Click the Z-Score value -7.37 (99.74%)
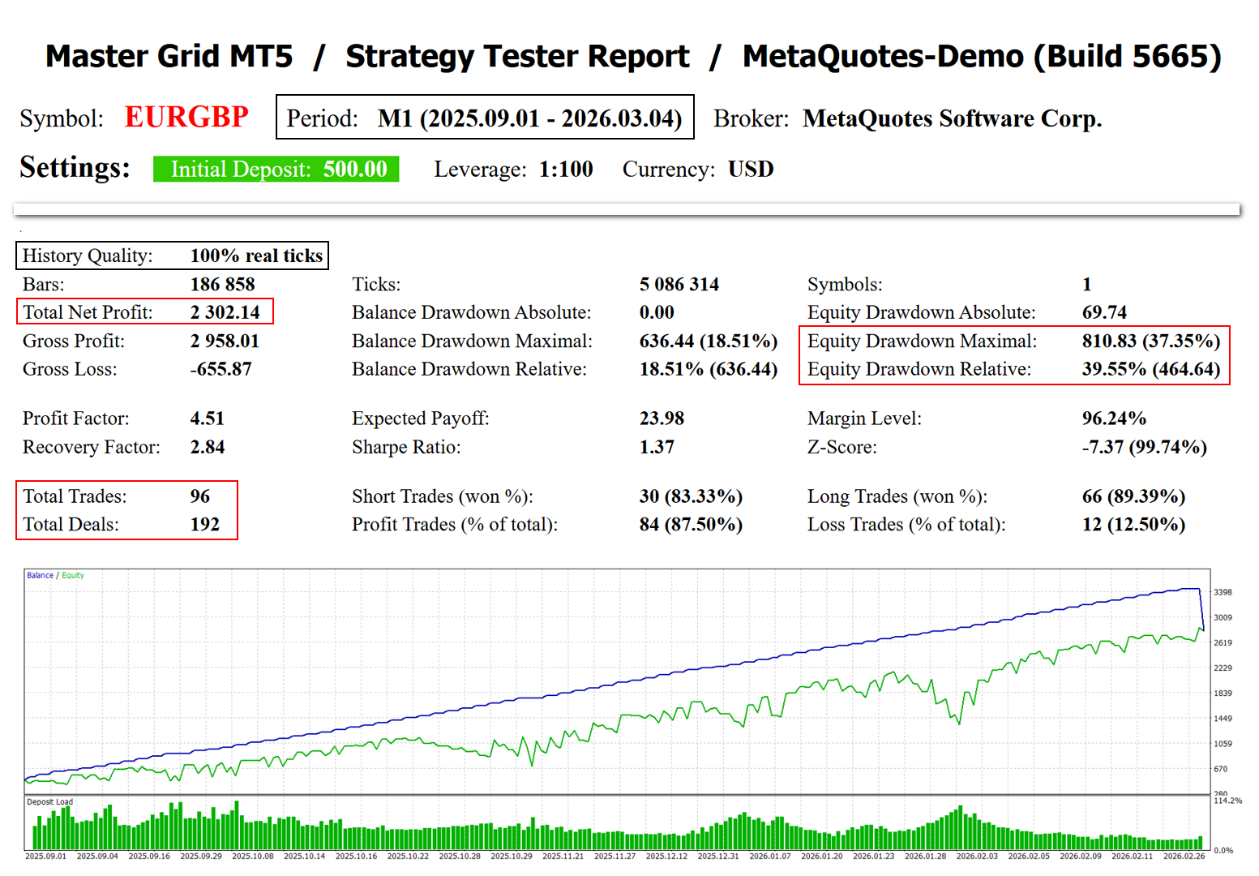This screenshot has width=1259, height=876. click(x=1145, y=447)
